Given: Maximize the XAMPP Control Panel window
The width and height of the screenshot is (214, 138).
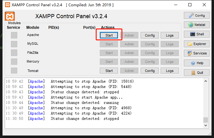Looking at the screenshot, I should 190,5.
